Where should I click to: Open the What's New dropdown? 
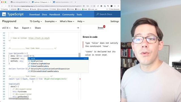click(x=67, y=21)
